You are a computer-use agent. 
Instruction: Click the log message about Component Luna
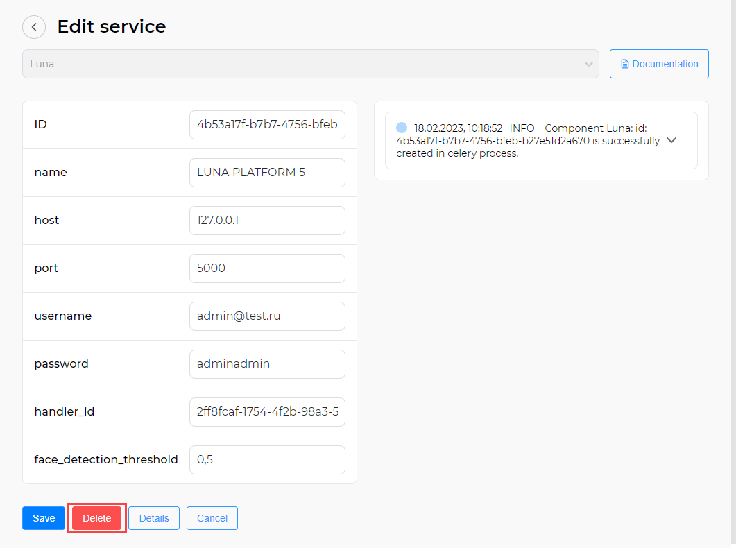(527, 141)
